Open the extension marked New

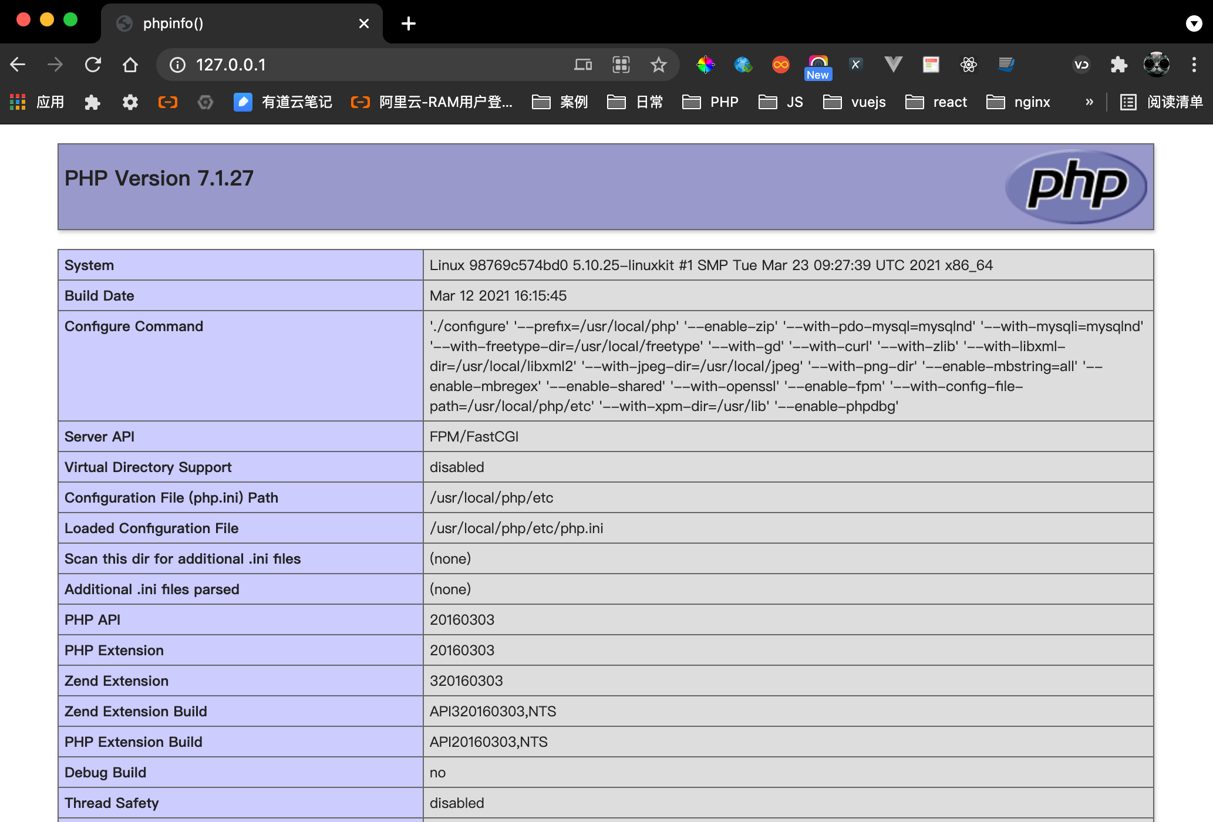[x=818, y=67]
